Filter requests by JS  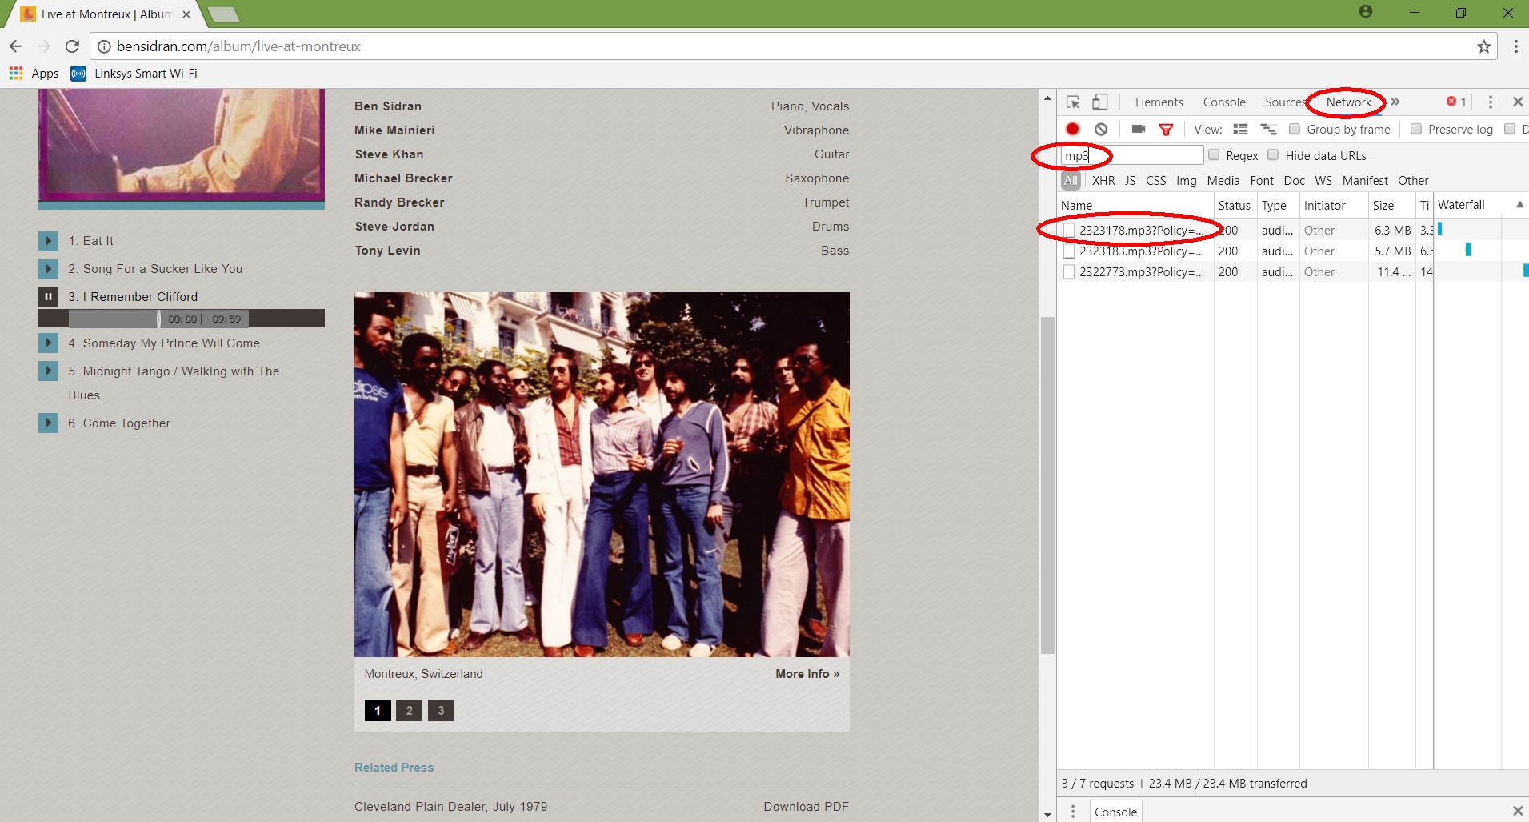point(1130,181)
